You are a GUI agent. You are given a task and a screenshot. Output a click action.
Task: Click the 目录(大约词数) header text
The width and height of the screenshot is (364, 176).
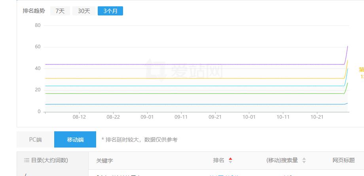tap(49, 160)
